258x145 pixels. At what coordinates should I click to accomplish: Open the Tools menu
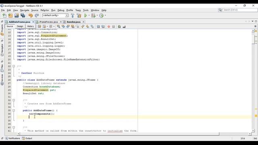point(86,10)
